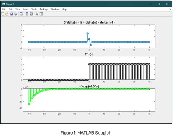Open the File menu

click(x=4, y=9)
